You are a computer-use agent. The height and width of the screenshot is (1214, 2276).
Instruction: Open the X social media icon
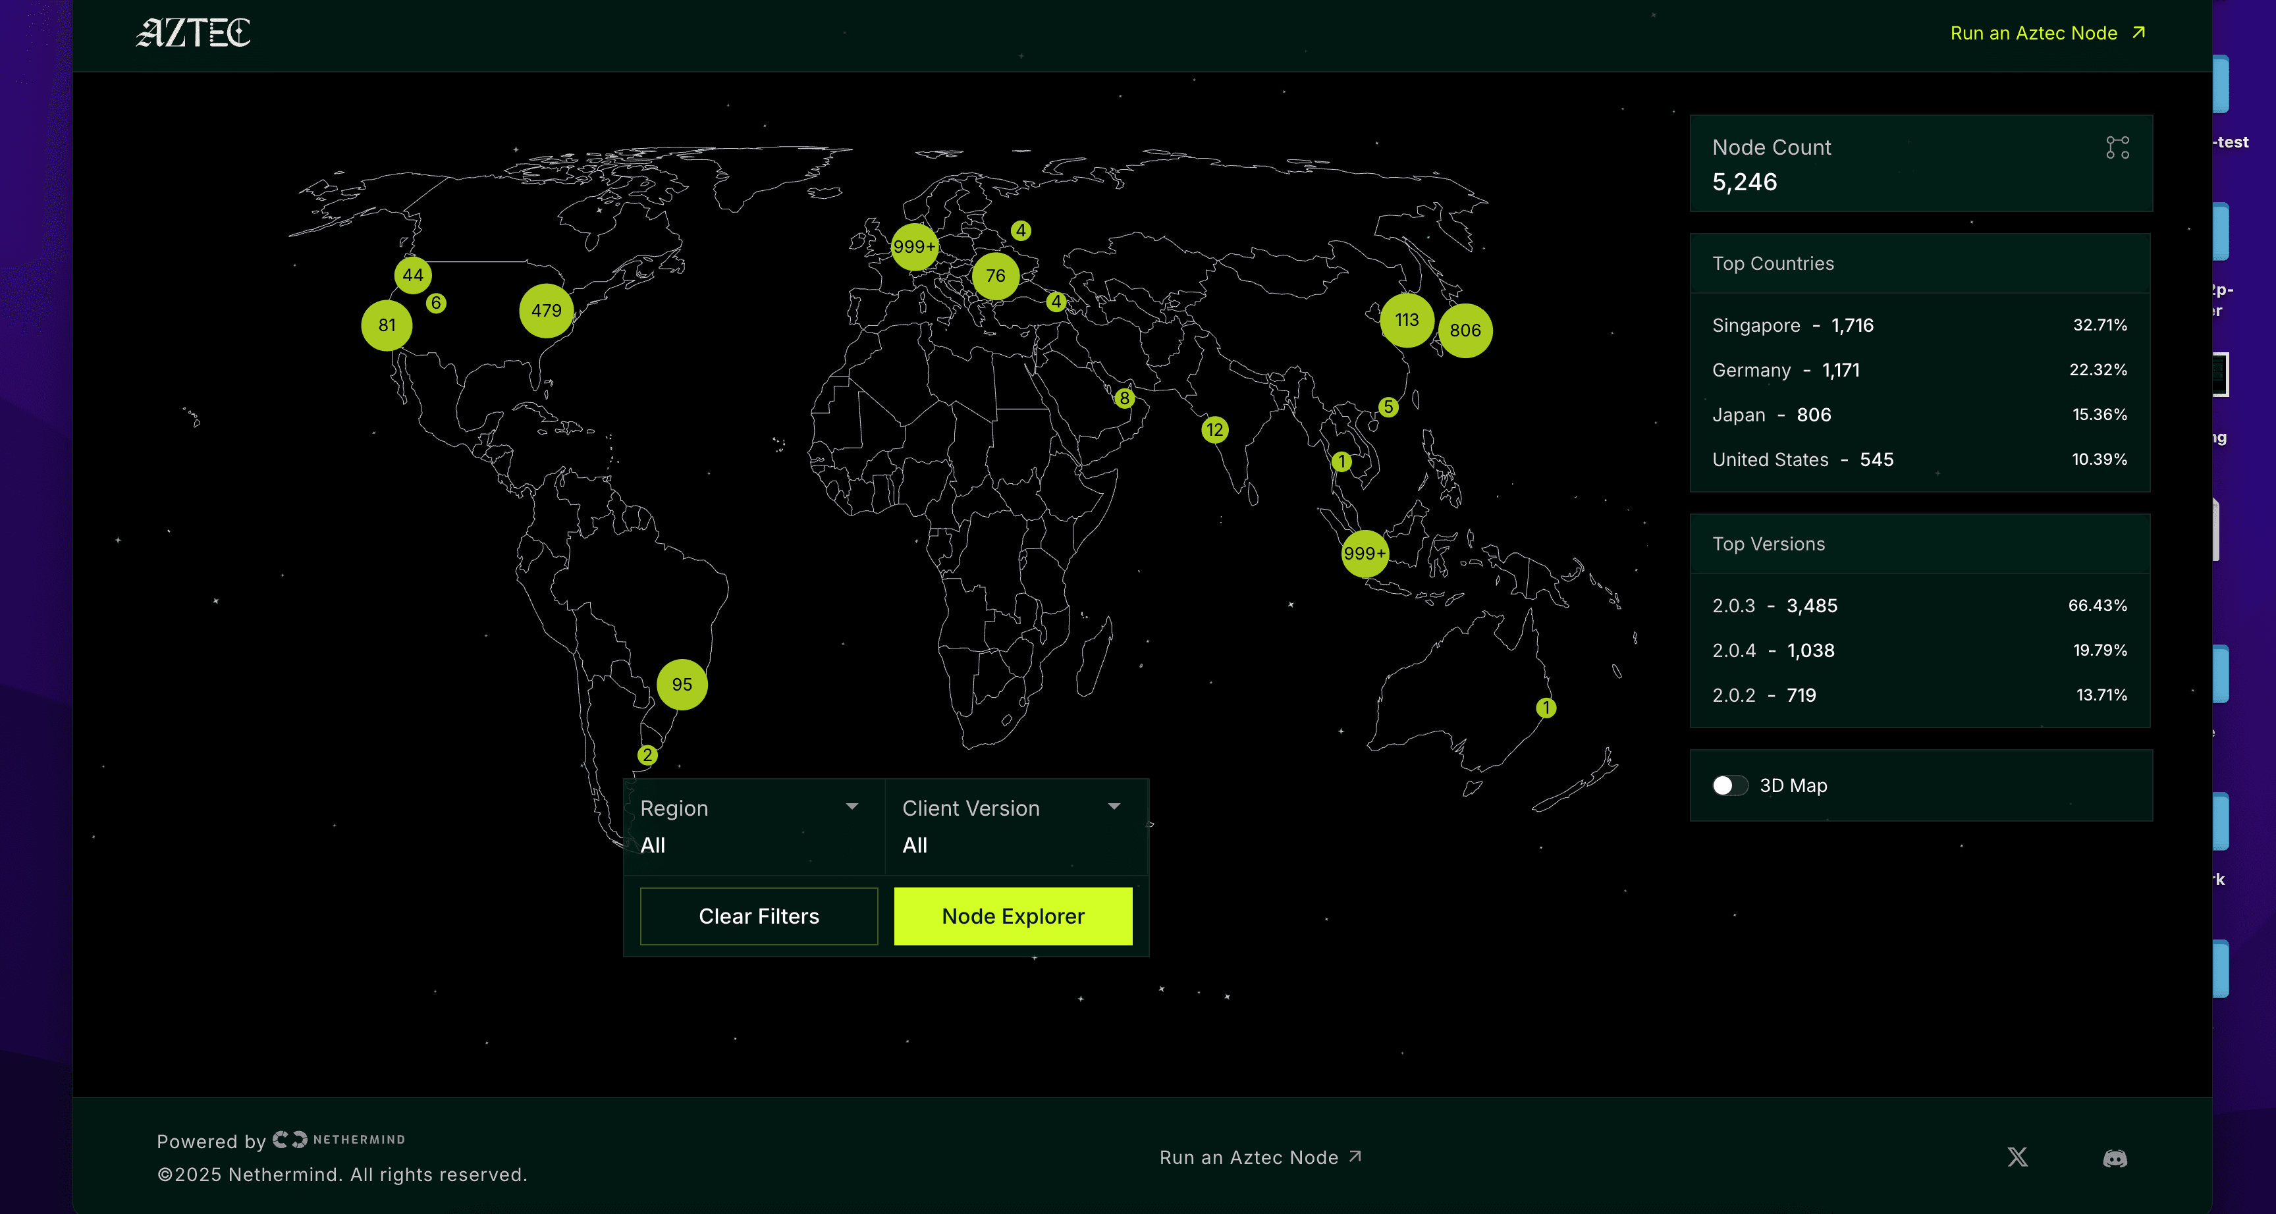(2017, 1157)
